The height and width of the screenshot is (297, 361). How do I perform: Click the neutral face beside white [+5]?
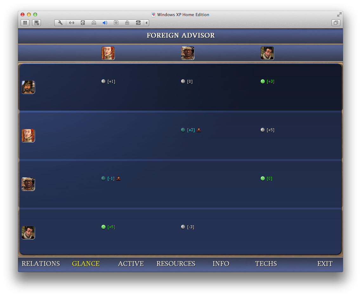(263, 130)
